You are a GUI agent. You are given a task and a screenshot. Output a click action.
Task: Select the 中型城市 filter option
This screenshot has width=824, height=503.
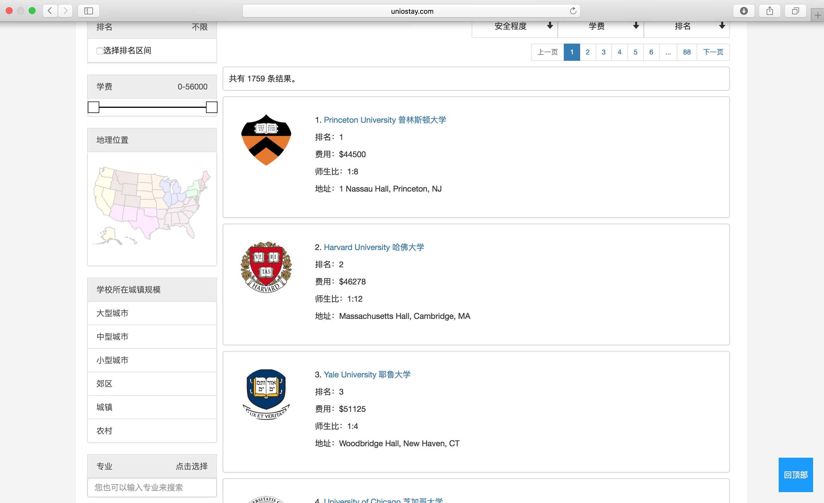(x=152, y=337)
